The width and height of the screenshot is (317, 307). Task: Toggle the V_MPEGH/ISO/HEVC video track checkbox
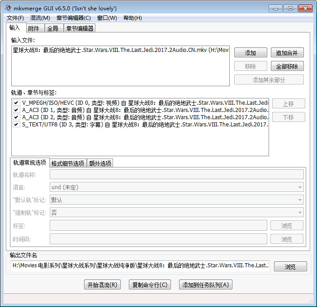16,103
